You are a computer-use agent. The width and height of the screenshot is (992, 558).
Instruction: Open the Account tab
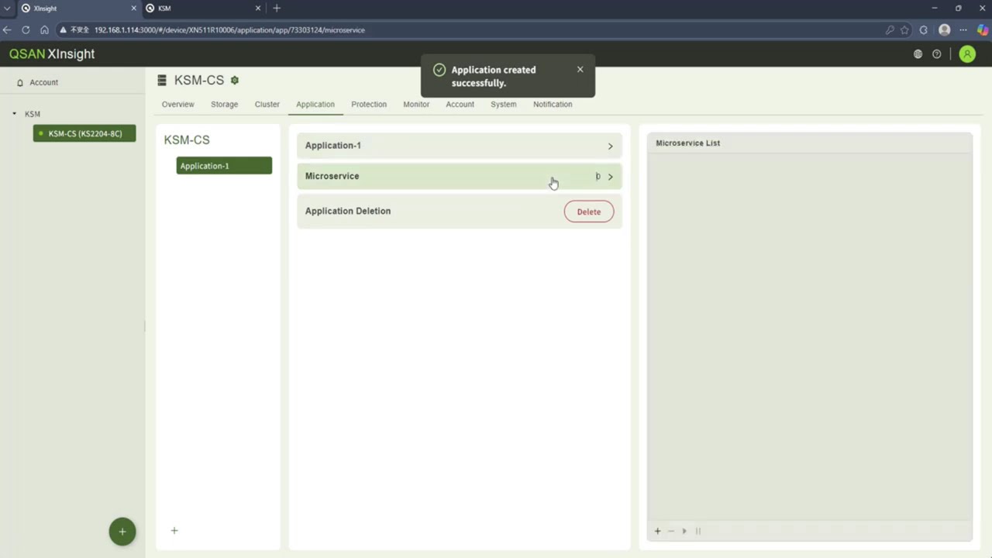(x=460, y=105)
